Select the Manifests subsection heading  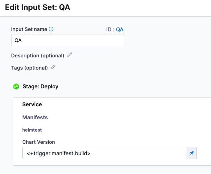[x=35, y=117]
